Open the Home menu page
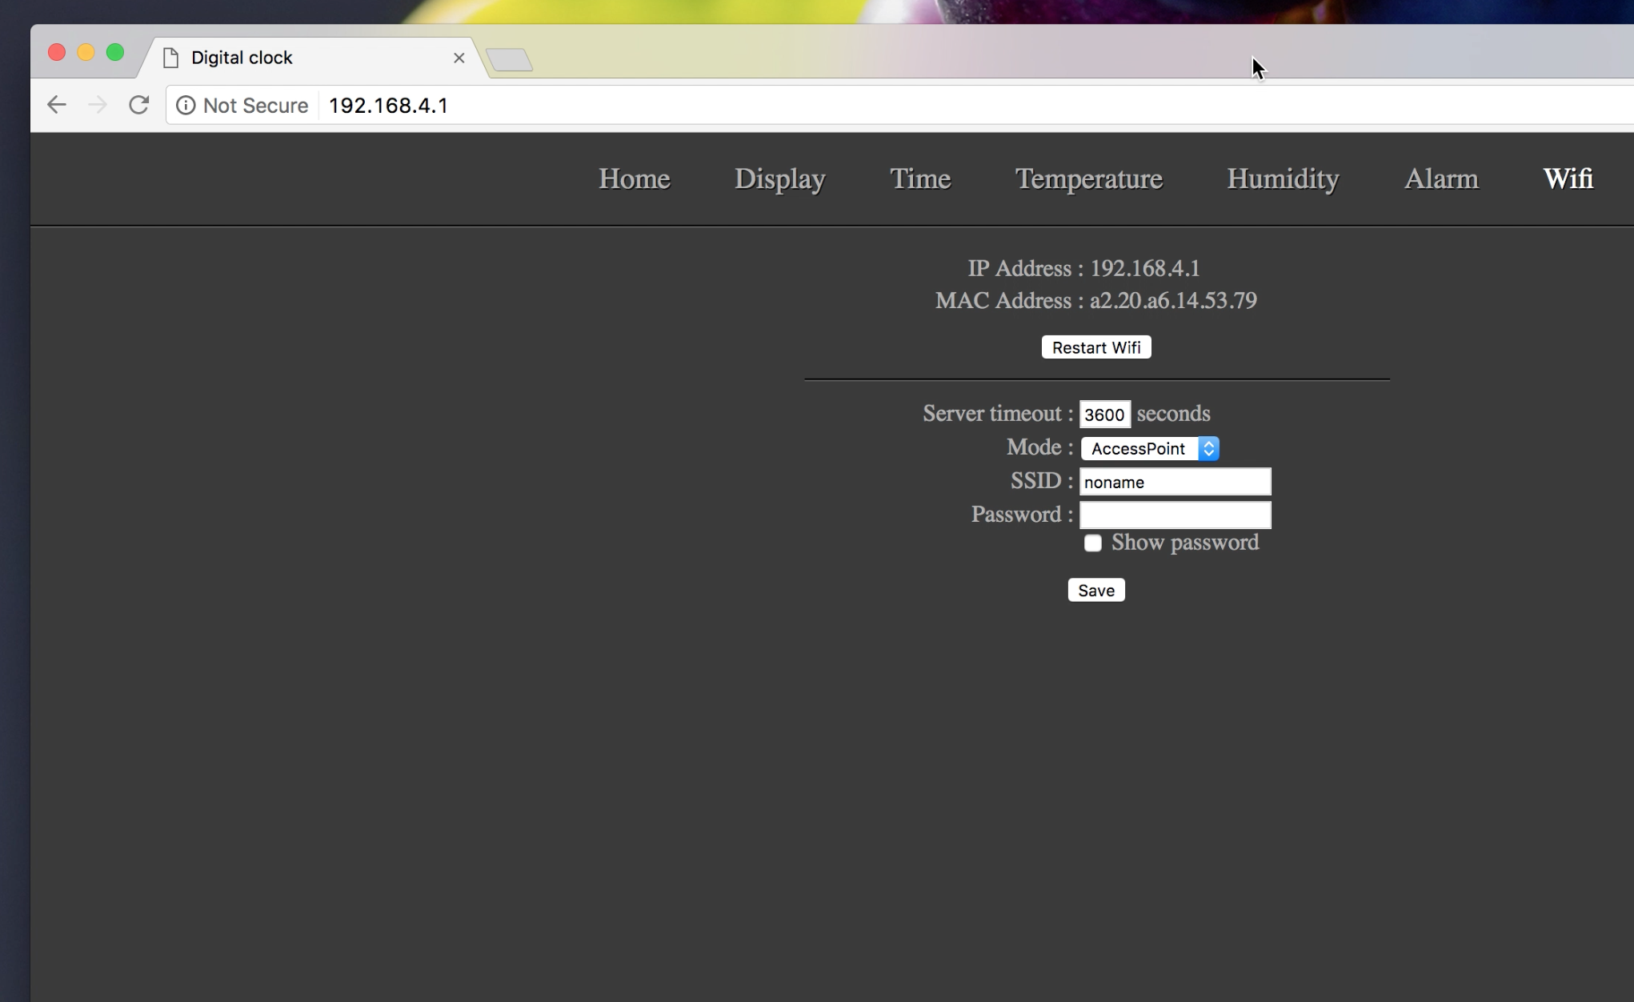 tap(634, 178)
